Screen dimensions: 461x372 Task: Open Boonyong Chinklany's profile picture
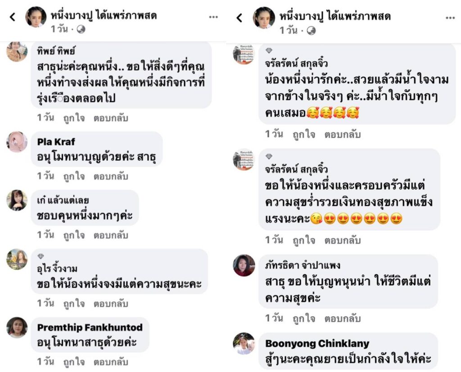click(244, 344)
